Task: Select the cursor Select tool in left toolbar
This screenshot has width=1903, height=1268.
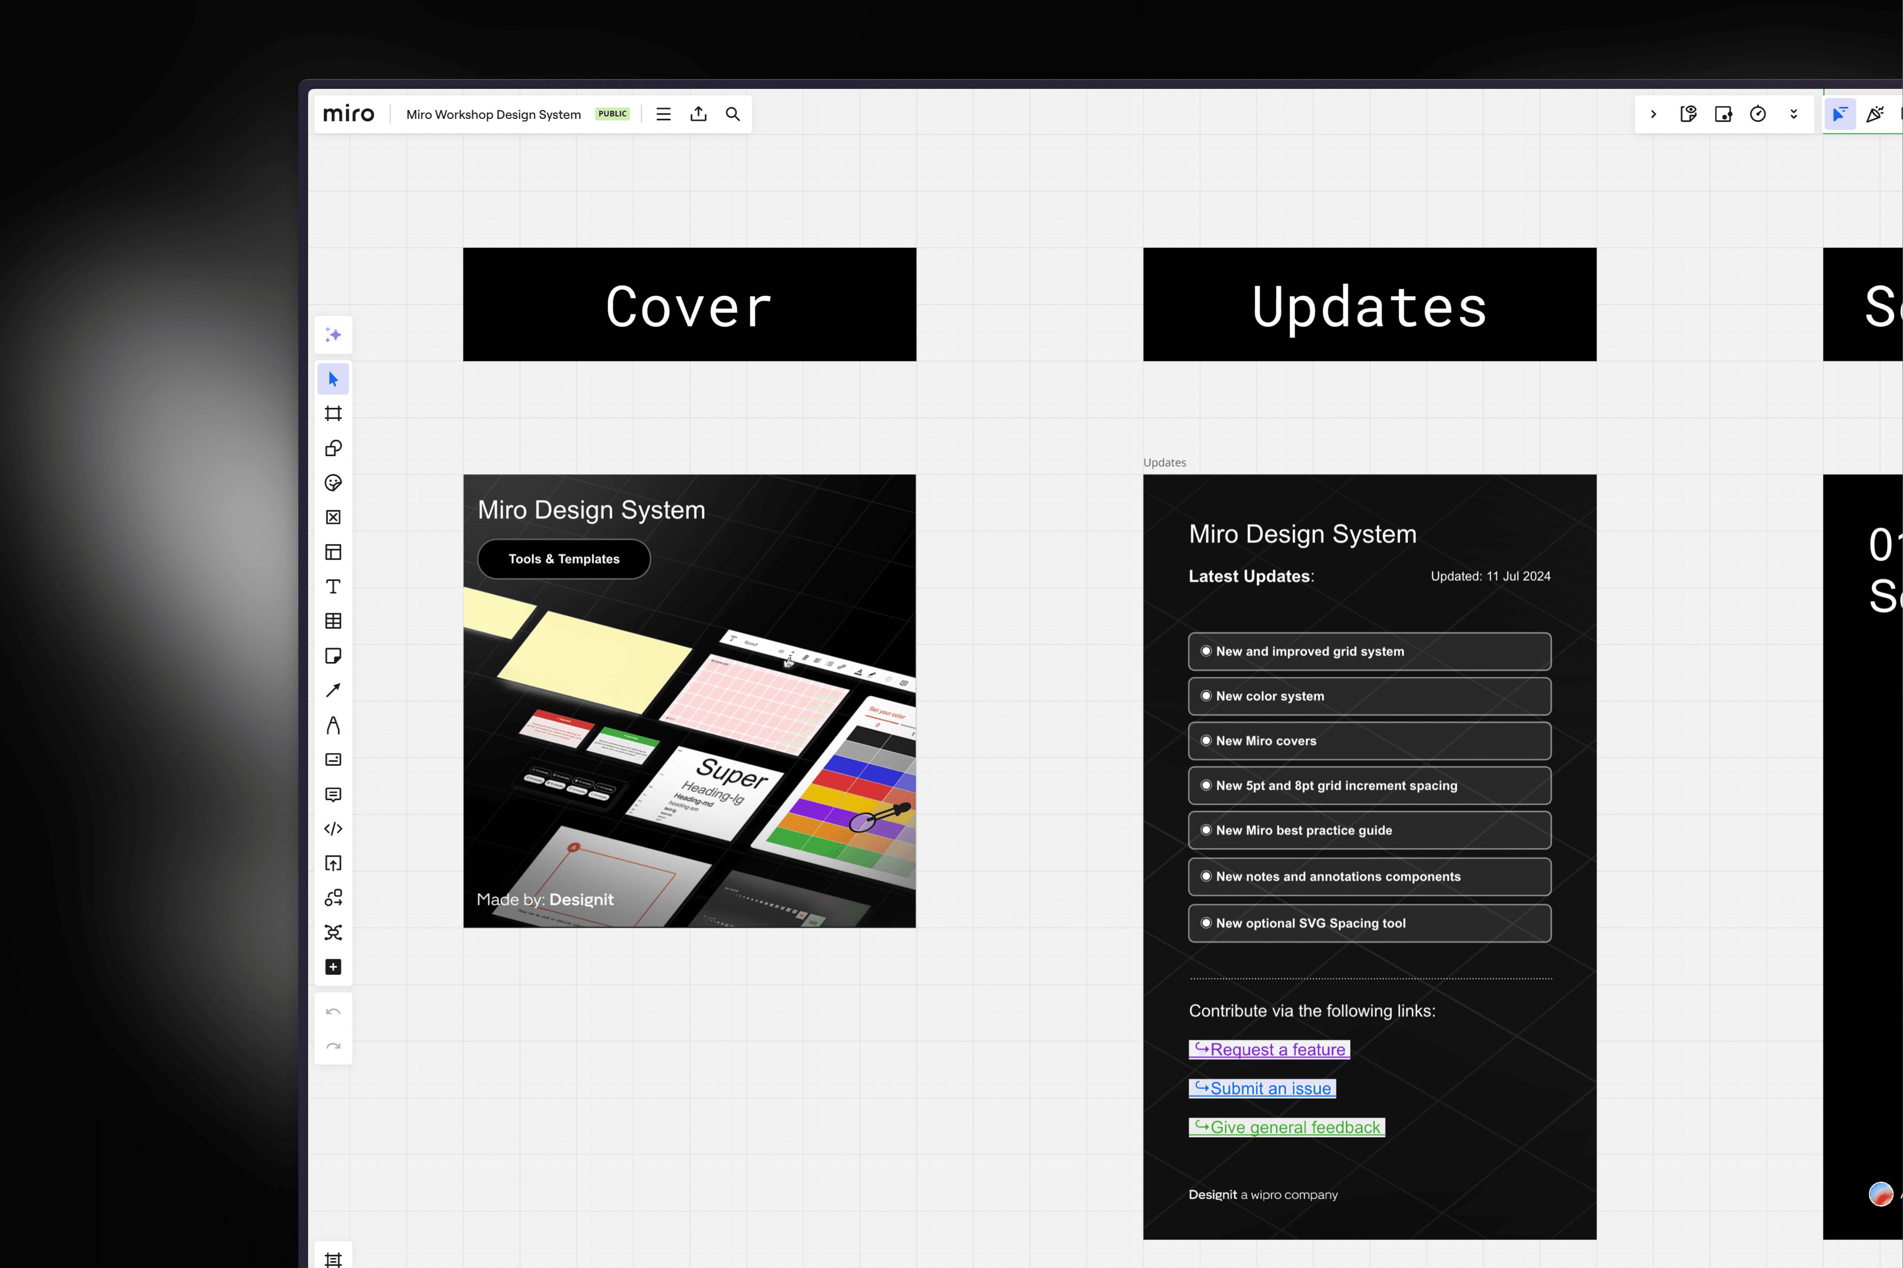Action: coord(333,379)
